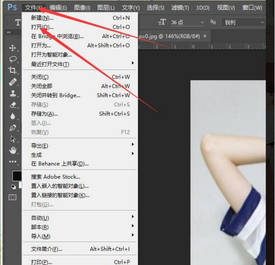The width and height of the screenshot is (275, 265).
Task: Click the anti-aliasing aa icon
Action: (213, 22)
